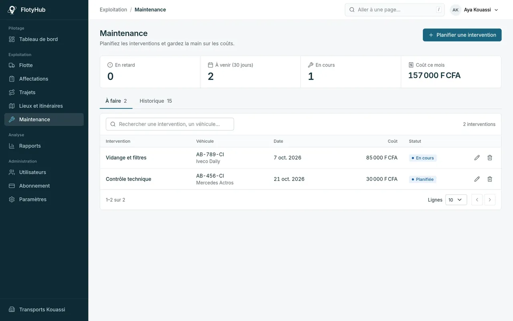
Task: Click the Lieux et itinéraires map icon
Action: click(12, 106)
